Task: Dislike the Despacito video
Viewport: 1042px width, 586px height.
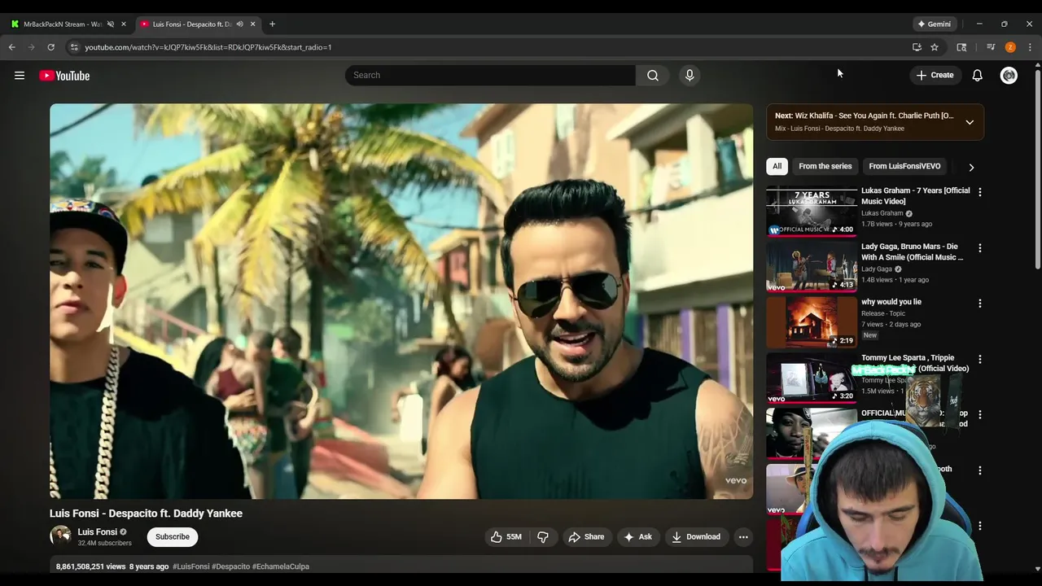Action: 543,536
